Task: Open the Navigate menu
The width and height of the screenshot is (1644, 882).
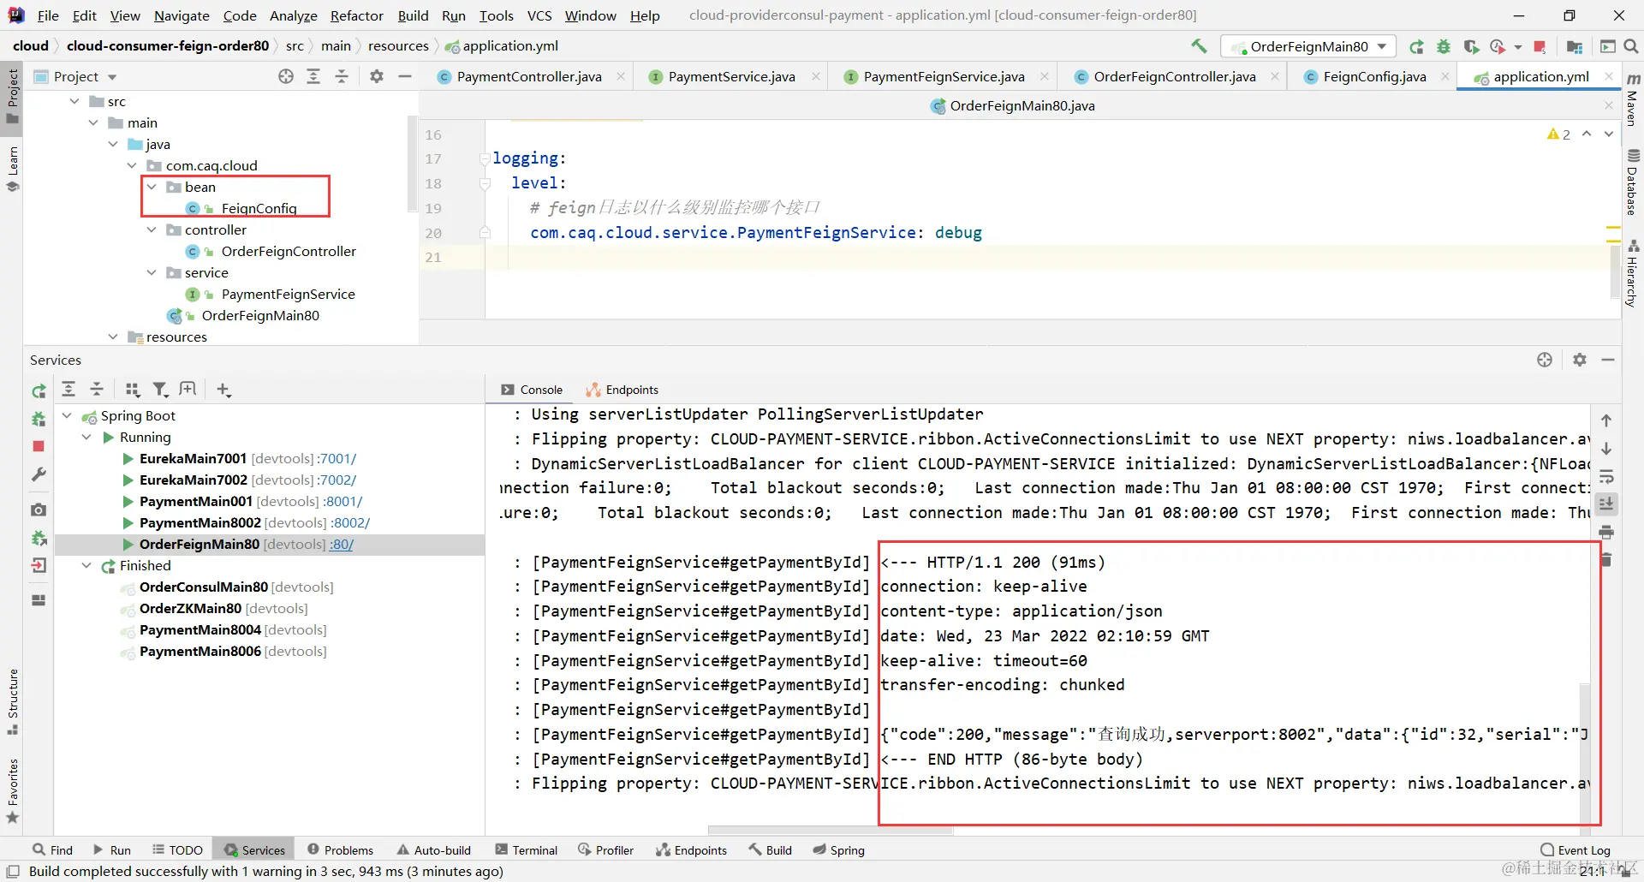Action: coord(182,15)
